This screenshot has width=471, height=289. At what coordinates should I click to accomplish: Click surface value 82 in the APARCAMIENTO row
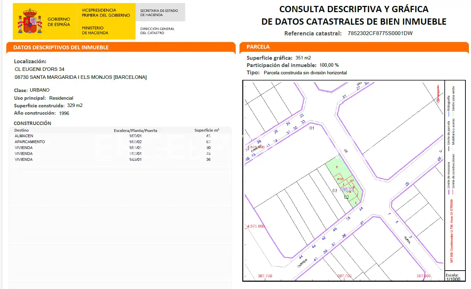coord(209,142)
